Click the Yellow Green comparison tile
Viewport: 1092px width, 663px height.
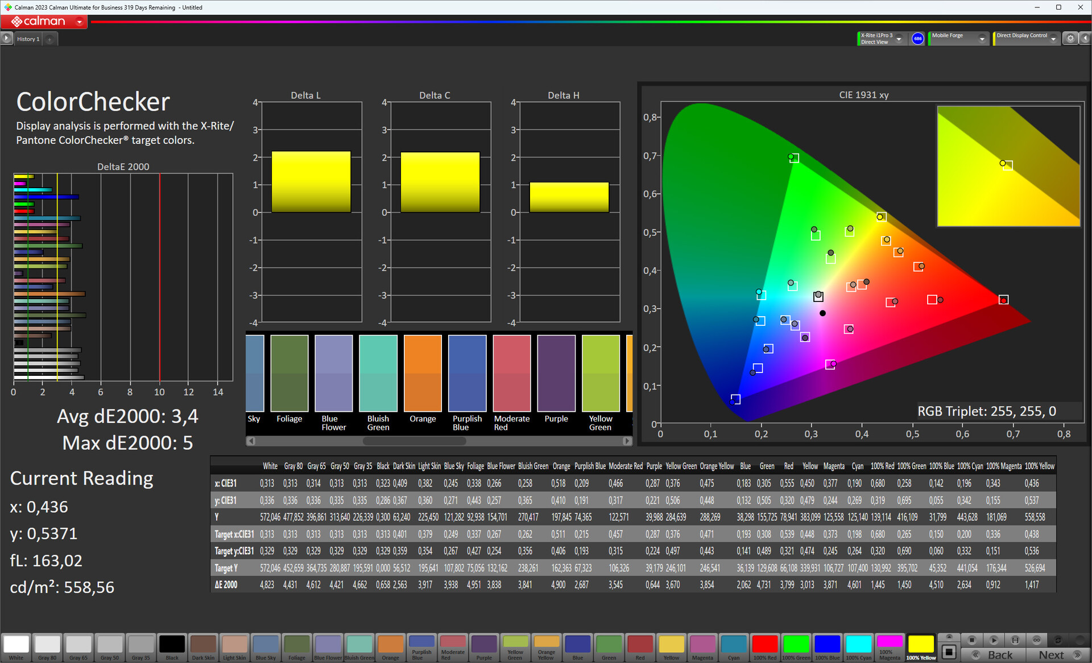pos(601,373)
